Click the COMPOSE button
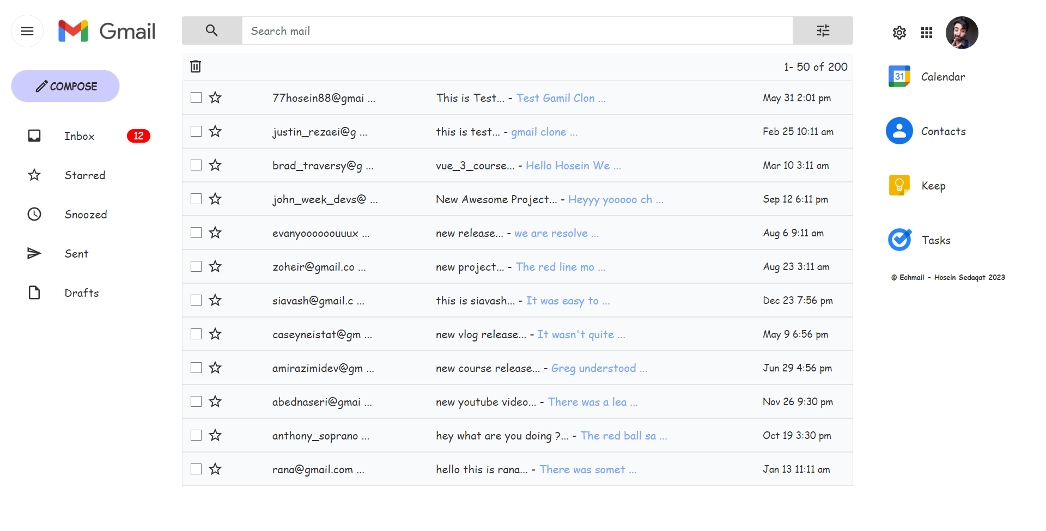Viewport: 1046px width, 531px height. pos(65,86)
